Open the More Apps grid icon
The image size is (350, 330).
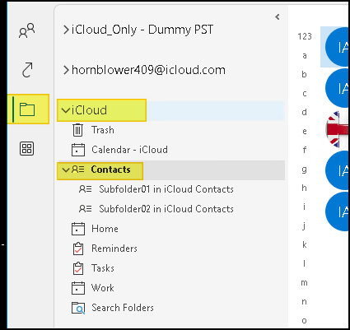point(26,149)
